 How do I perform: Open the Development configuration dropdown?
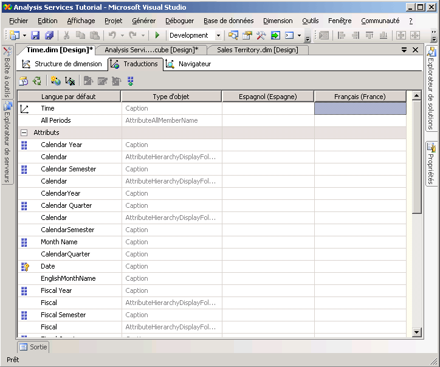click(218, 36)
